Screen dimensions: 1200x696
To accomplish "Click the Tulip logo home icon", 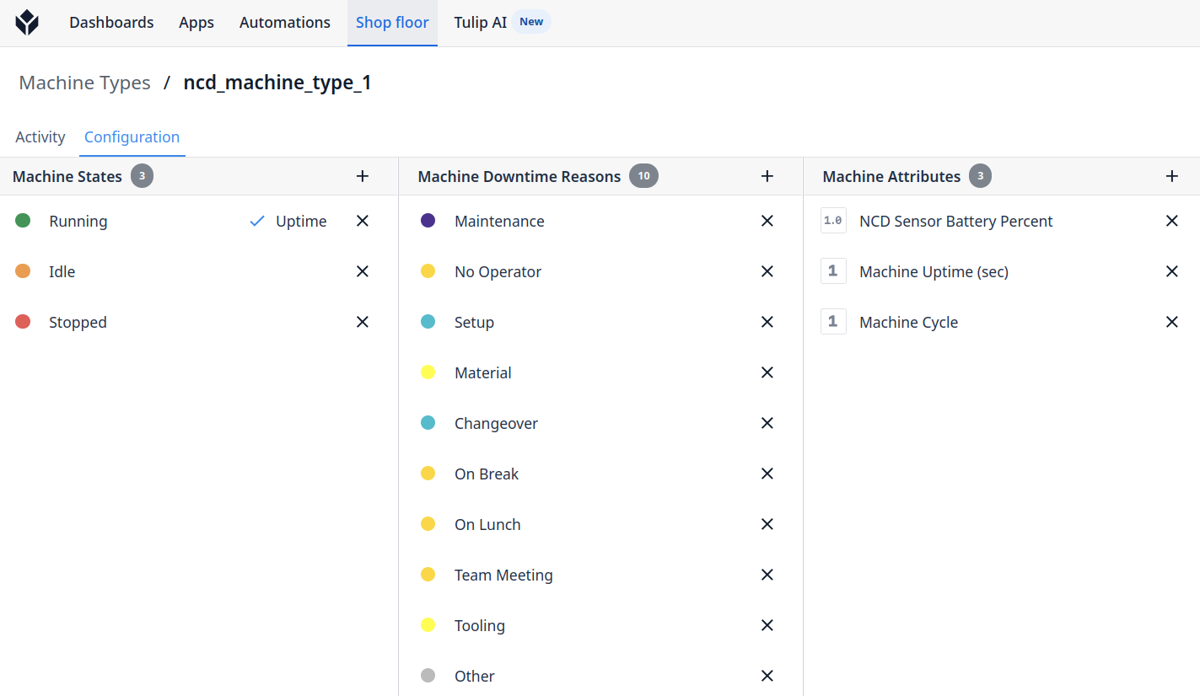I will [x=27, y=23].
